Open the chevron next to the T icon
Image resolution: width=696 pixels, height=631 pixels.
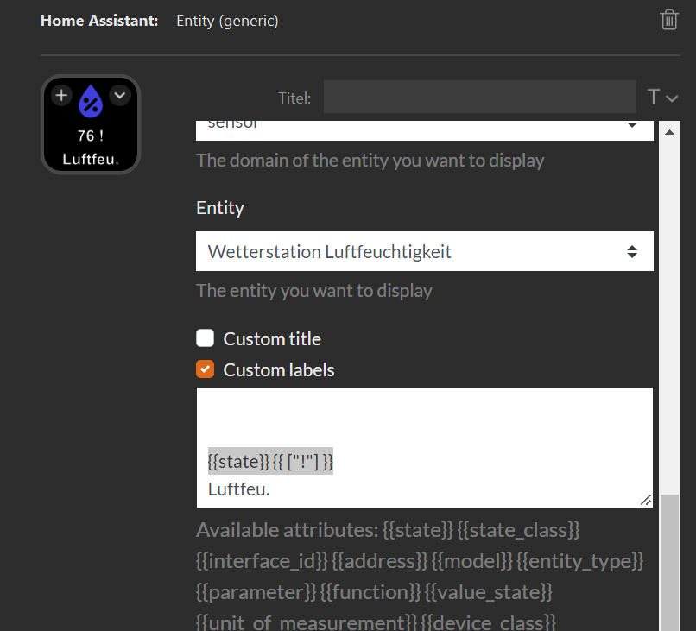coord(672,99)
